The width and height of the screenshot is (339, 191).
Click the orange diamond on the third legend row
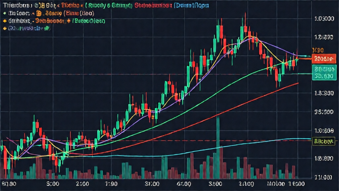[4, 21]
